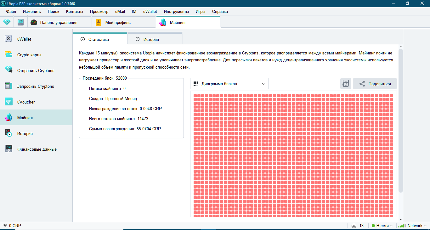Click the История clock icon in sidebar
The height and width of the screenshot is (230, 430).
8,133
